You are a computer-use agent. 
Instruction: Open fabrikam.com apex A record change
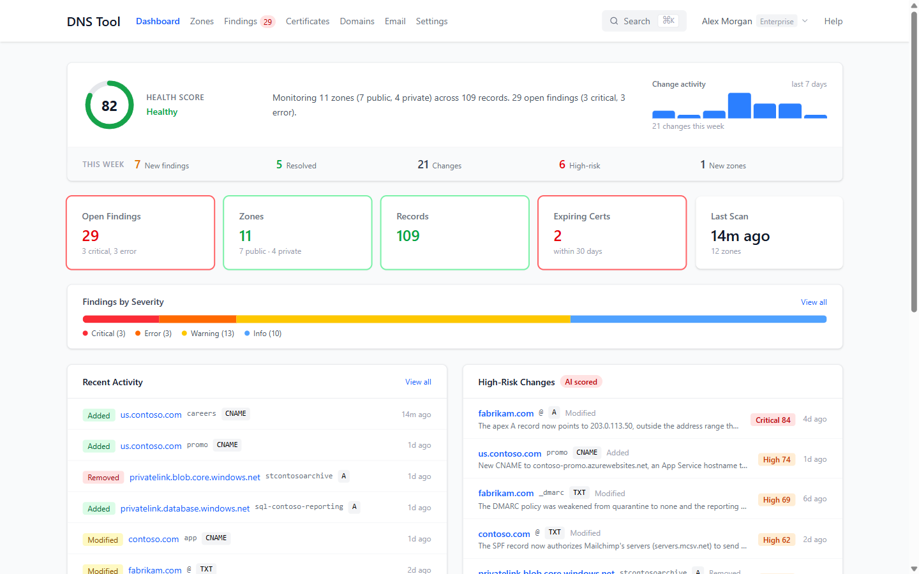click(x=505, y=413)
